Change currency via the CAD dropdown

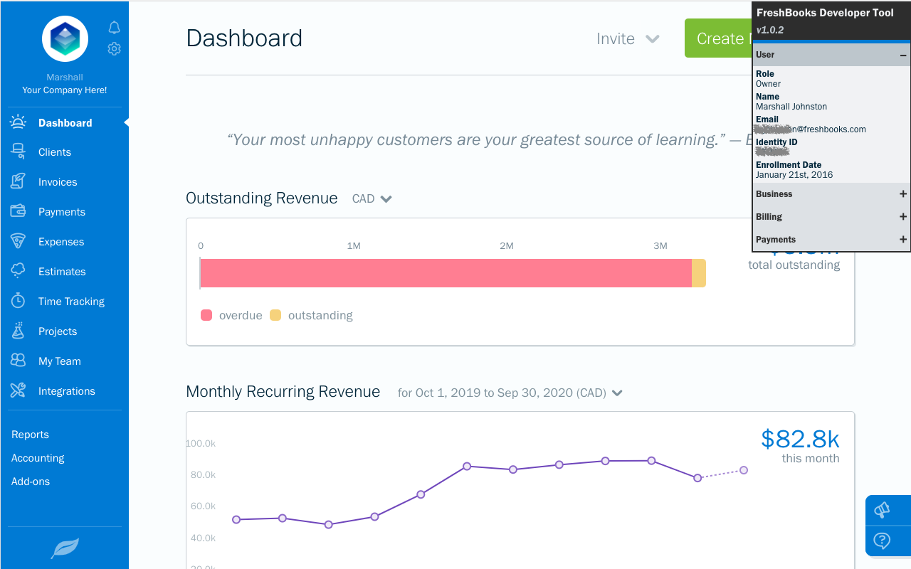[x=372, y=198]
